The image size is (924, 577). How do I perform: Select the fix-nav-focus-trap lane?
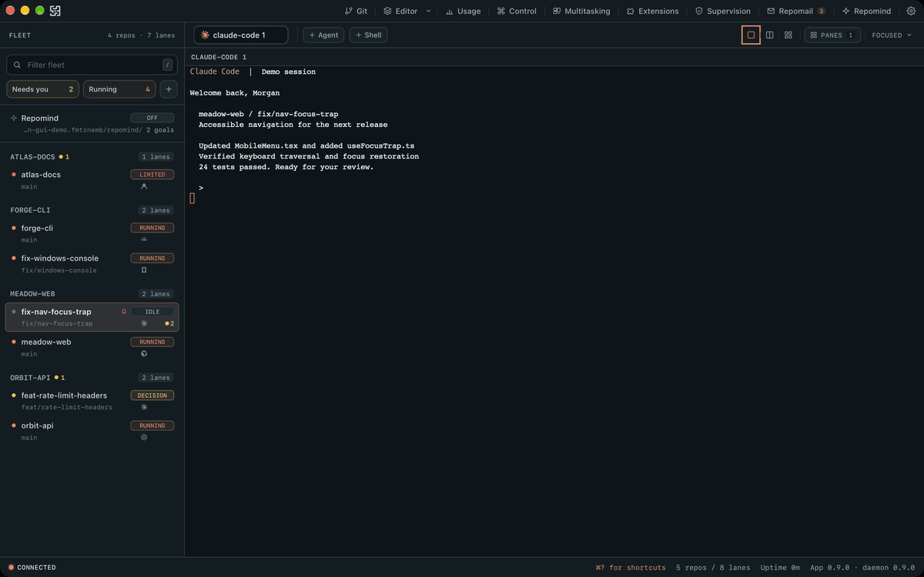tap(92, 317)
